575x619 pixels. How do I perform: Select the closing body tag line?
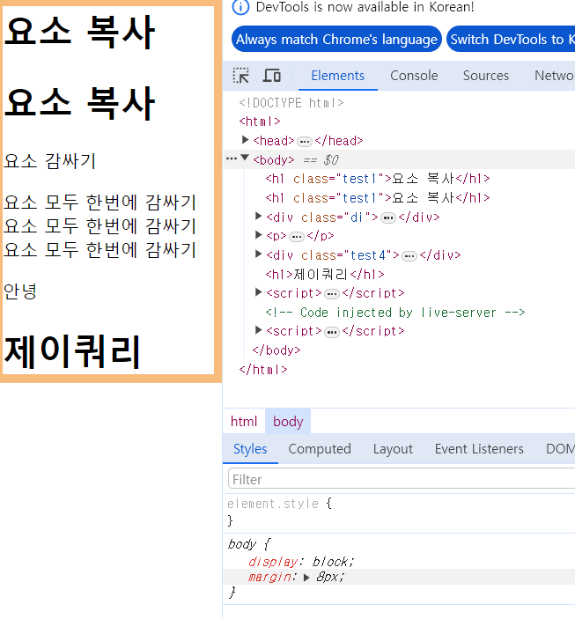[x=276, y=350]
